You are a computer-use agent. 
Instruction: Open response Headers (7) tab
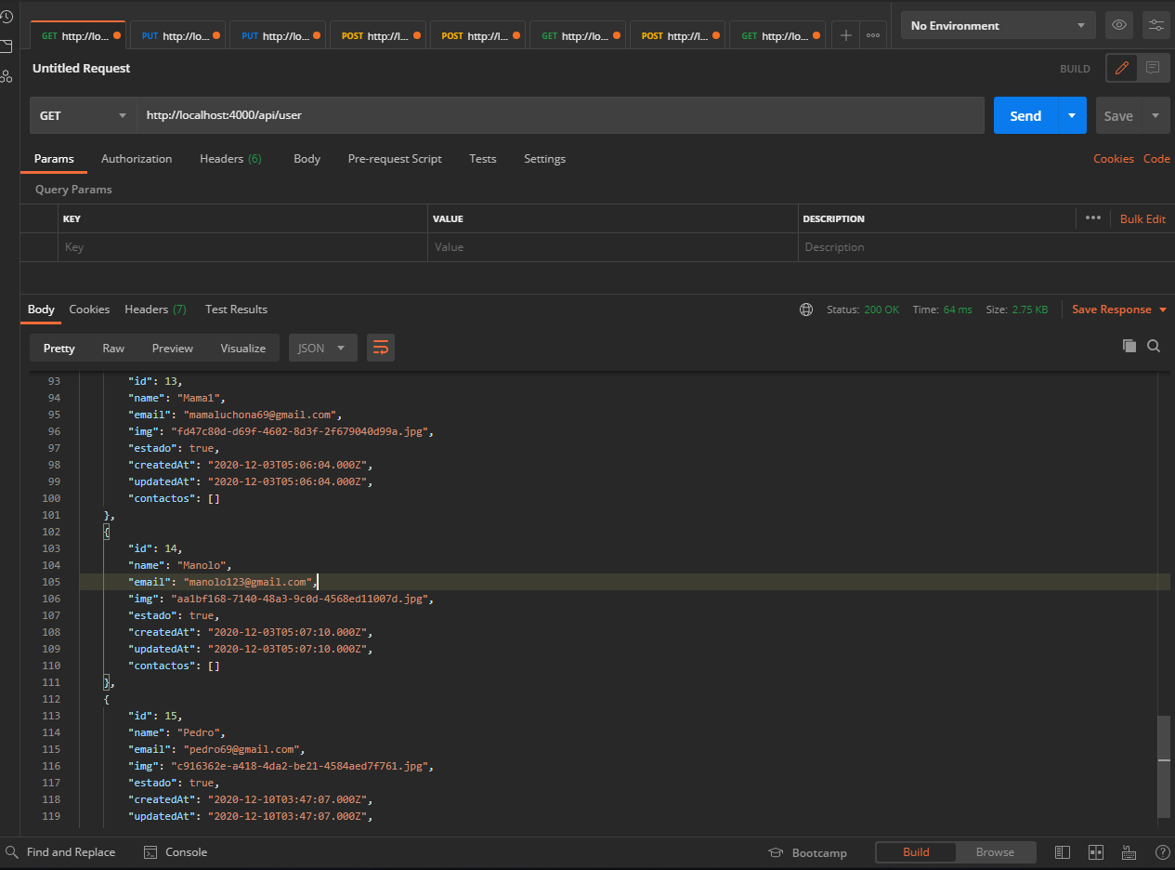point(155,310)
